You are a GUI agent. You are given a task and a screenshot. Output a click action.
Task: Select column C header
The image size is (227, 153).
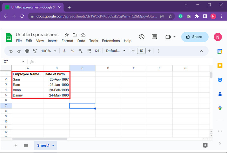click(x=82, y=68)
